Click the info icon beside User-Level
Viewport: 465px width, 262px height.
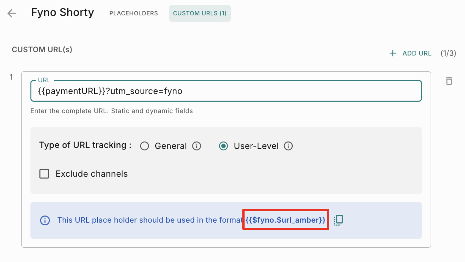288,146
